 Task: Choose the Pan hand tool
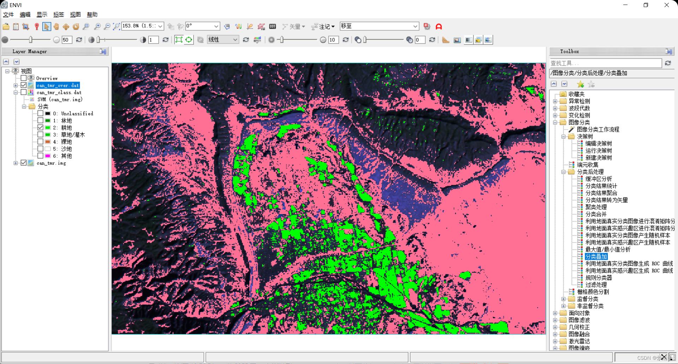point(56,26)
